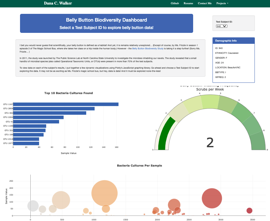270x221 pixels.
Task: Open the Contact Me page
Action: tap(204, 3)
